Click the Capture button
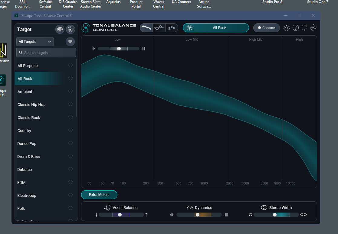 (x=266, y=27)
